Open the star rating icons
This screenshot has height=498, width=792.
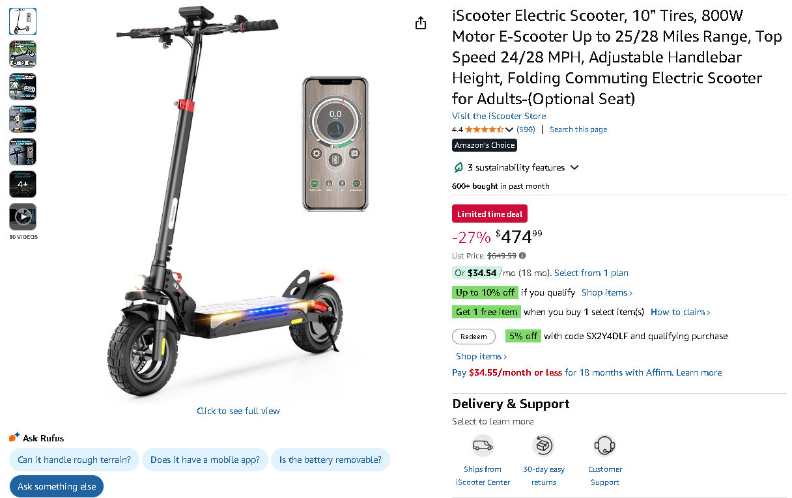(x=483, y=130)
